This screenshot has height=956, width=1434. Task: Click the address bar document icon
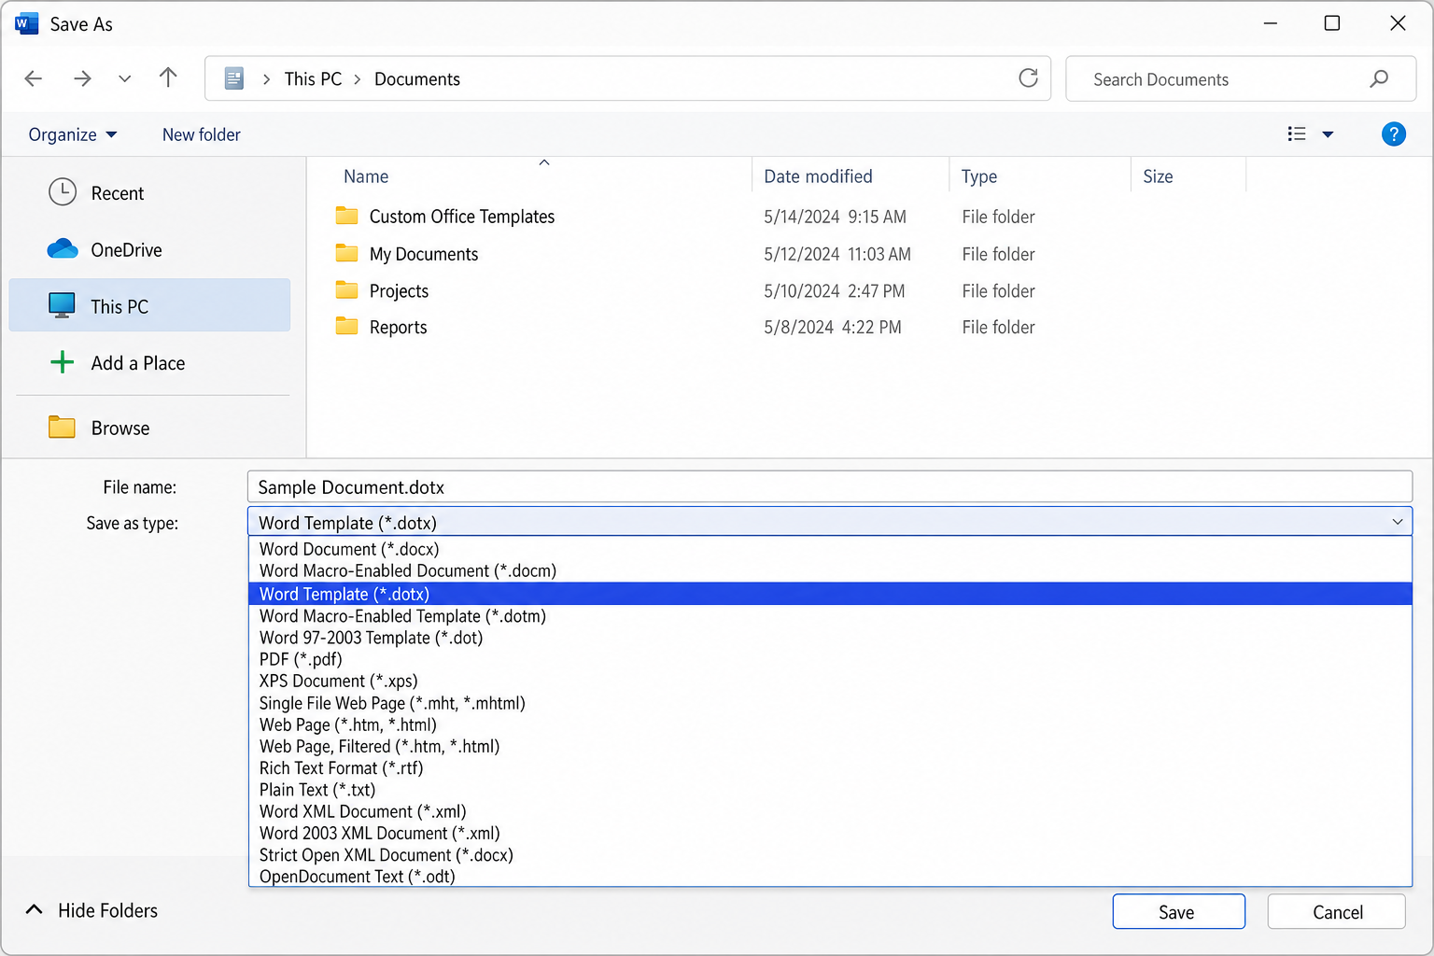[x=234, y=78]
